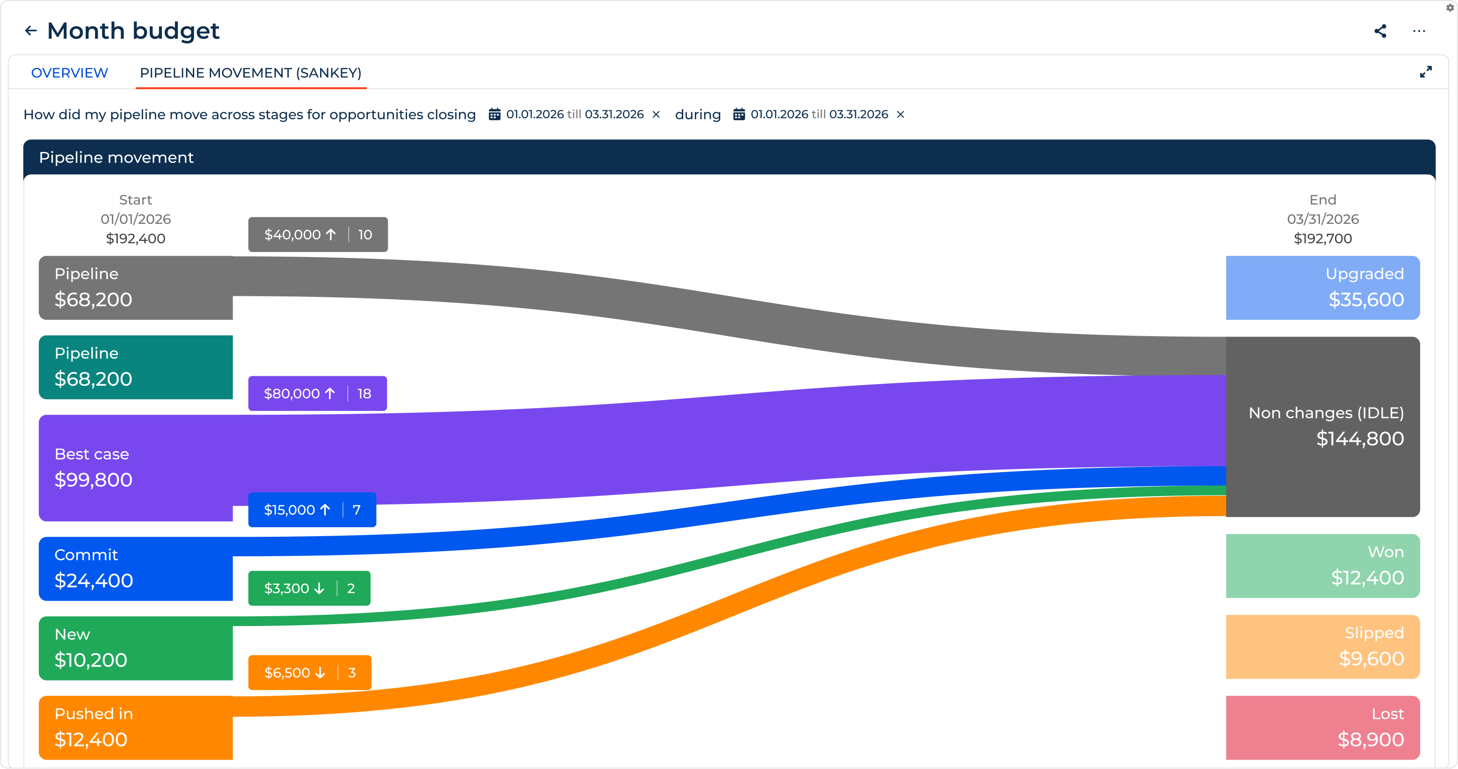Click the Pushed in $12,400 node

point(136,728)
